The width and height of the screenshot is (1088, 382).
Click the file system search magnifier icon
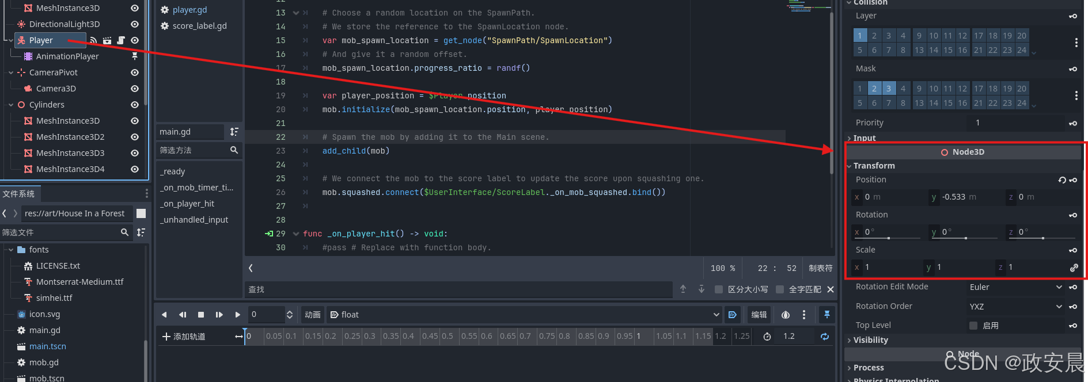124,232
